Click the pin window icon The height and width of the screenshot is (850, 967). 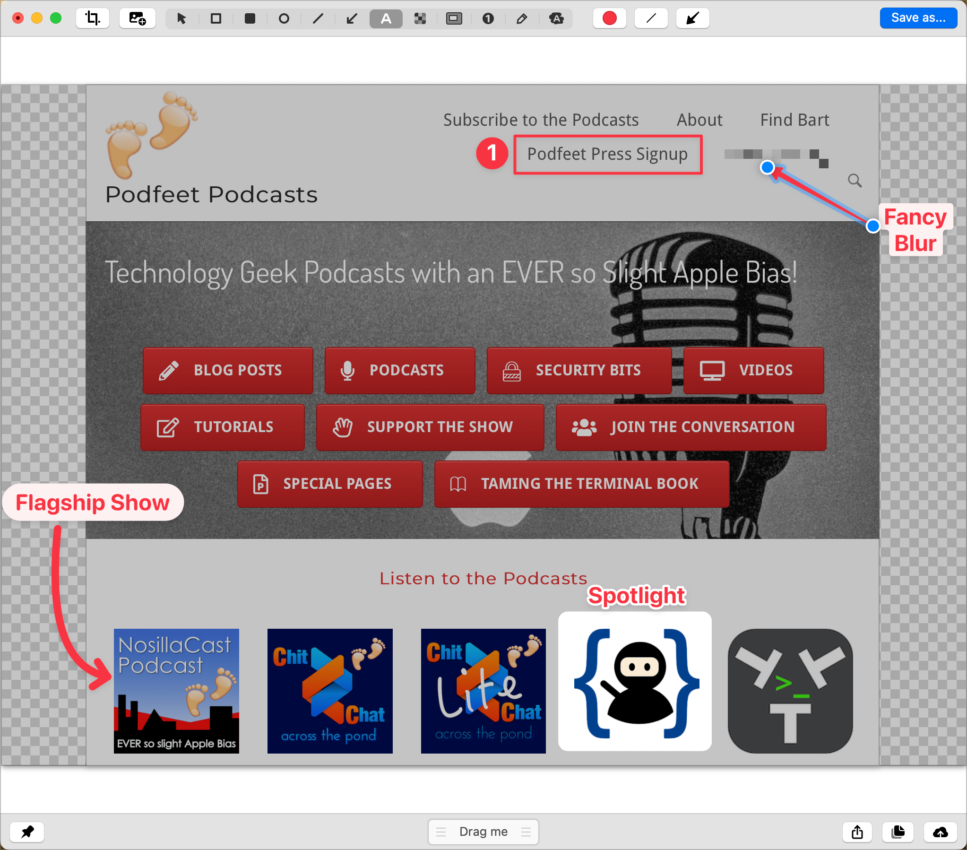point(27,832)
